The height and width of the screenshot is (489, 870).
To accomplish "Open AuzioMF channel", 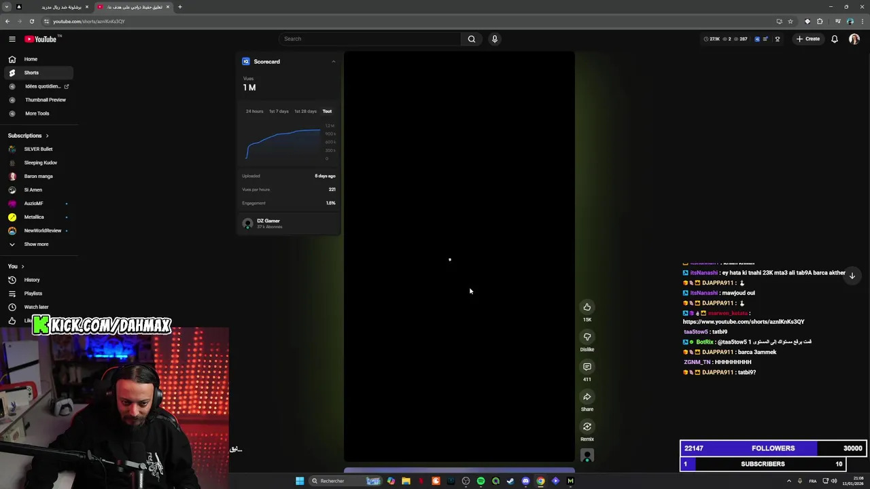I will tap(38, 203).
